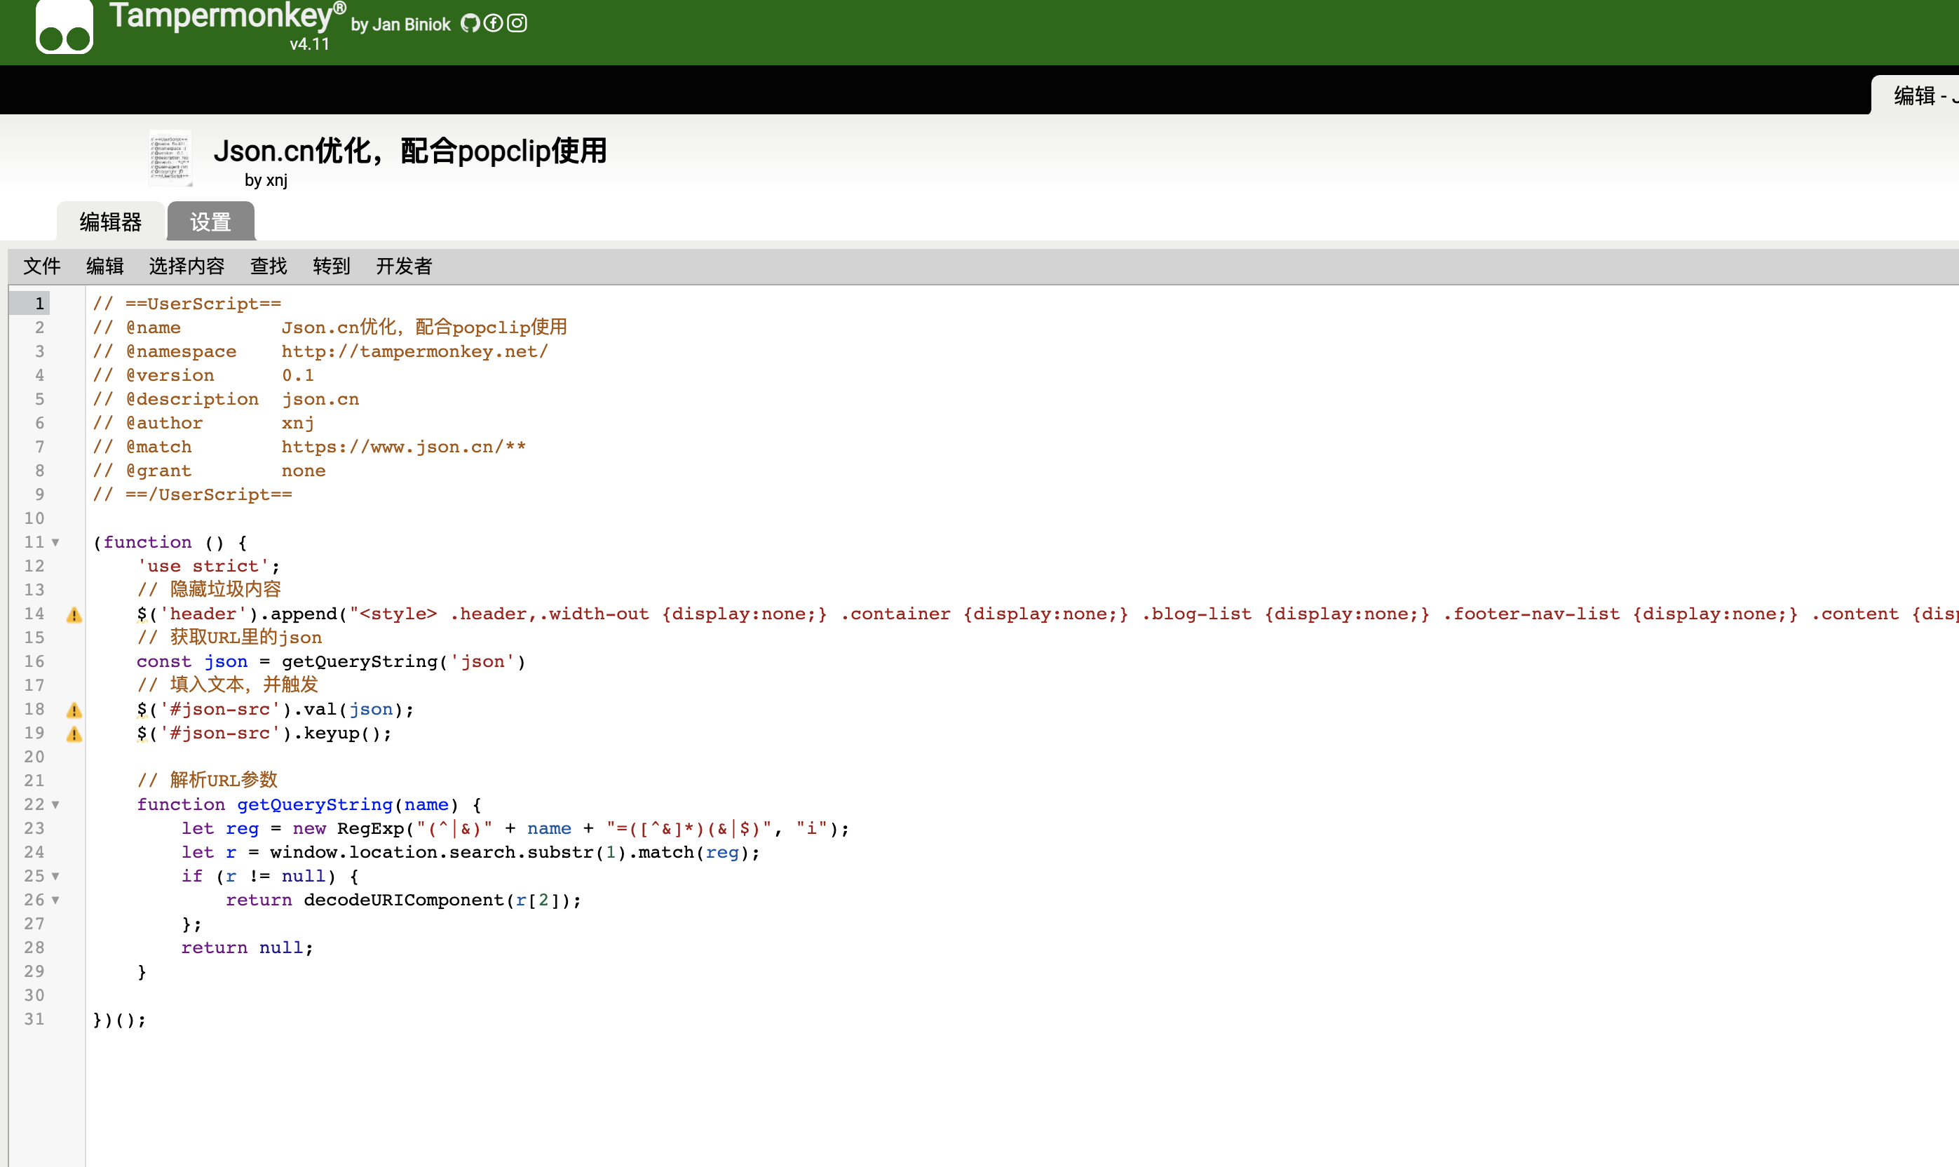Screen dimensions: 1959x1167
Task: Click the 'if (r != null)' condition on line 25
Action: point(259,876)
